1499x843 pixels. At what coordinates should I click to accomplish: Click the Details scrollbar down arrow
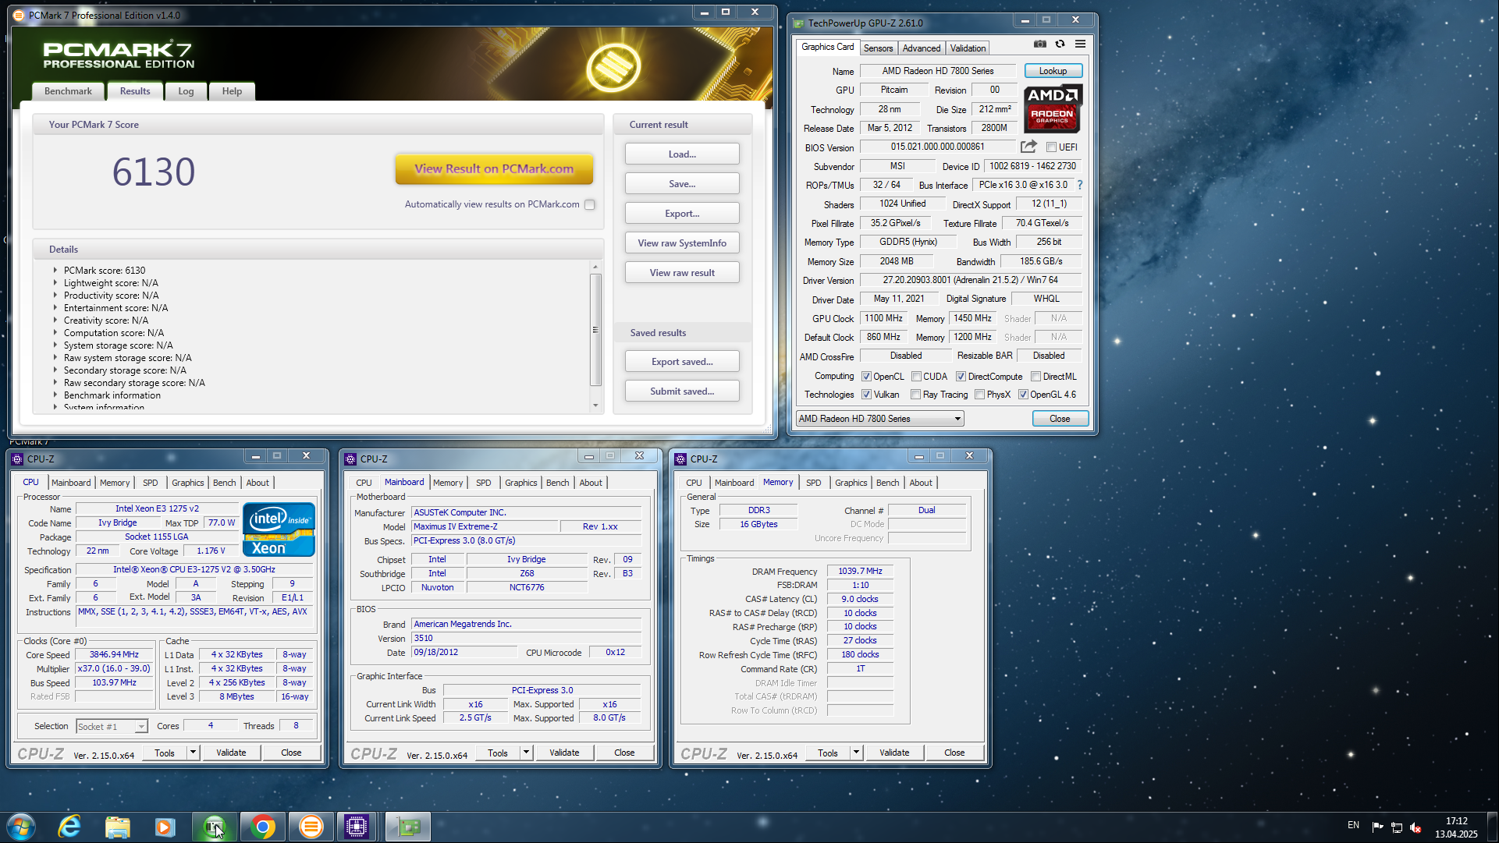click(595, 406)
